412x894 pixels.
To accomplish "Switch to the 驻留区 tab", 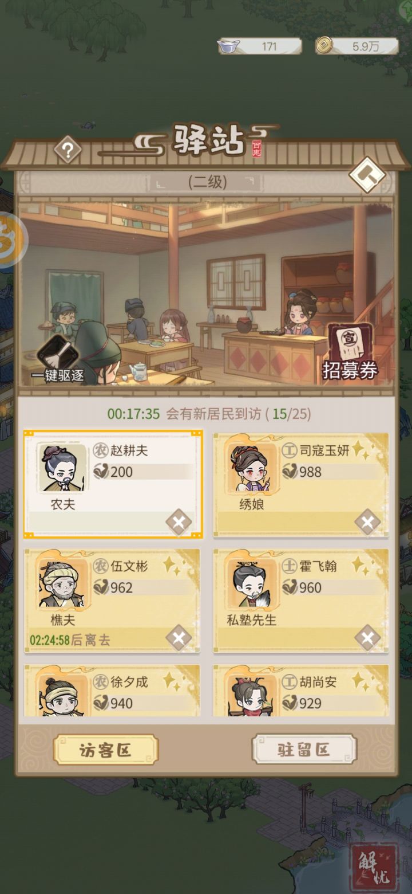I will point(304,750).
